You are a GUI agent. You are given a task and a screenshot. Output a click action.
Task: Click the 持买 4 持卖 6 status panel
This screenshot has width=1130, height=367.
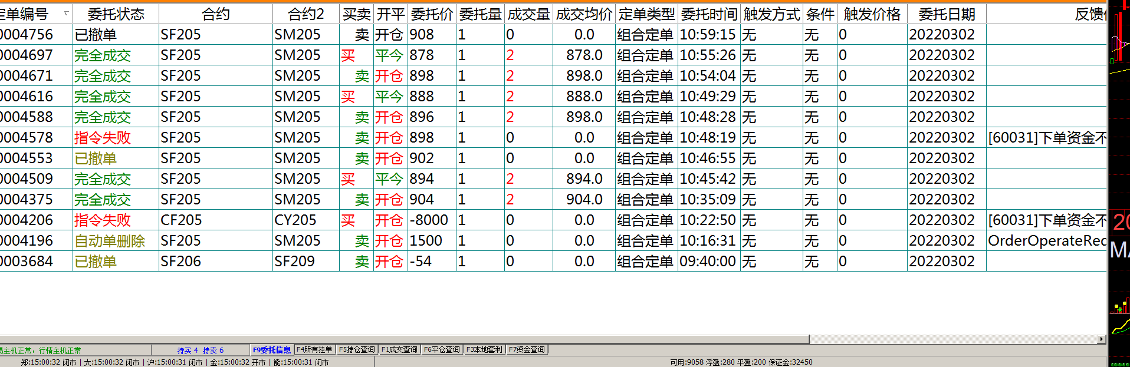(201, 351)
